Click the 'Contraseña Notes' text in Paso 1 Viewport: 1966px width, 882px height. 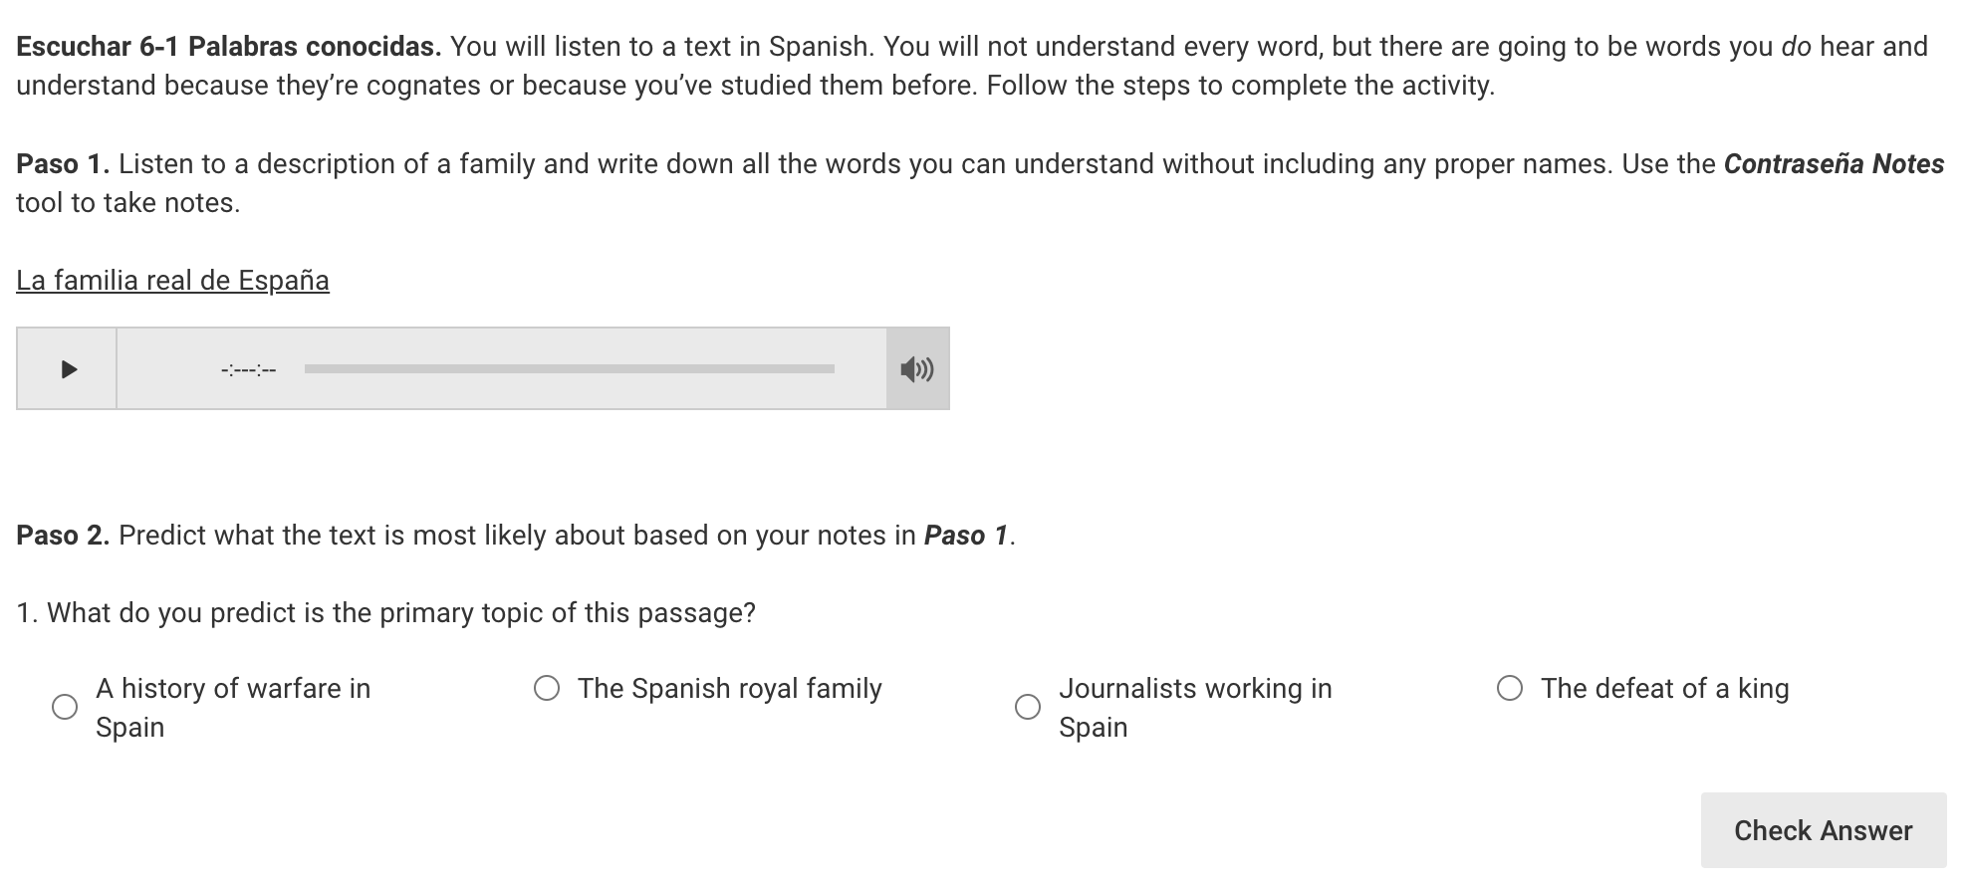tap(1834, 164)
